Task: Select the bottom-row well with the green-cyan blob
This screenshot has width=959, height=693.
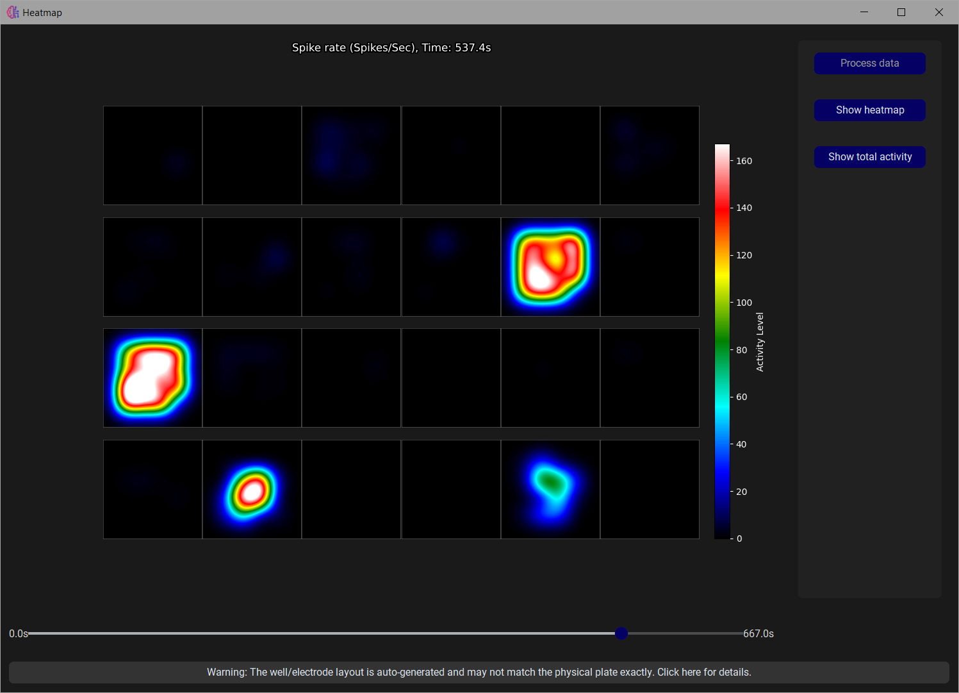Action: pyautogui.click(x=550, y=490)
